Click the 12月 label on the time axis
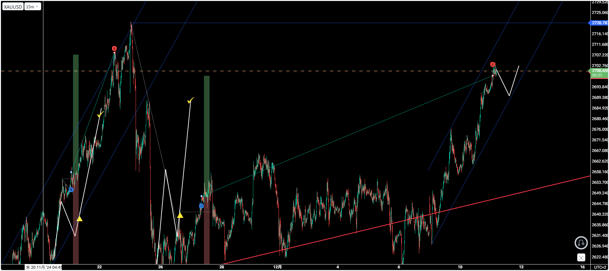609x271 pixels. tap(278, 267)
